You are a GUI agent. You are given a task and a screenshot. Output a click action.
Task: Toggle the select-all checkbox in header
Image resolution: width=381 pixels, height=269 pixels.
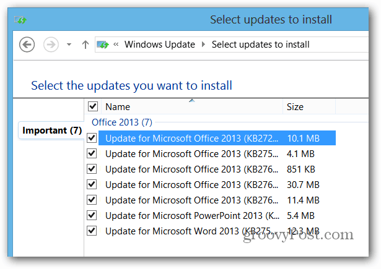(93, 106)
